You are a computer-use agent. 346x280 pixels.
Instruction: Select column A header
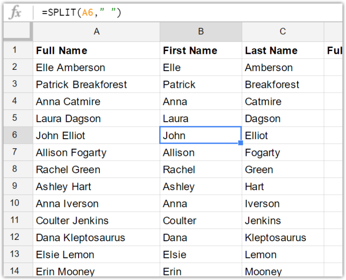(96, 31)
